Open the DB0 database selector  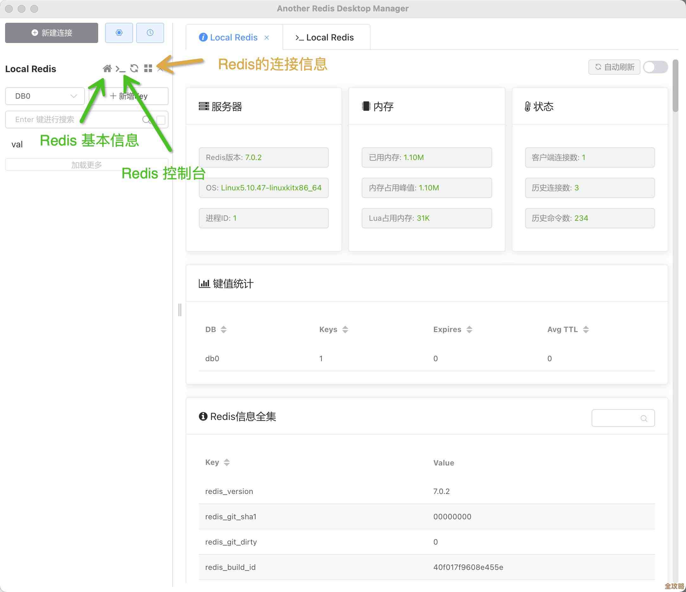click(x=45, y=96)
